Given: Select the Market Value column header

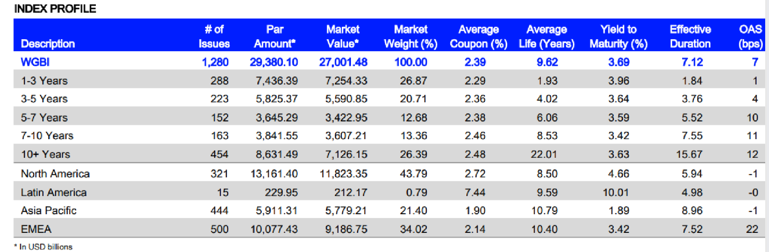Looking at the screenshot, I should (343, 36).
